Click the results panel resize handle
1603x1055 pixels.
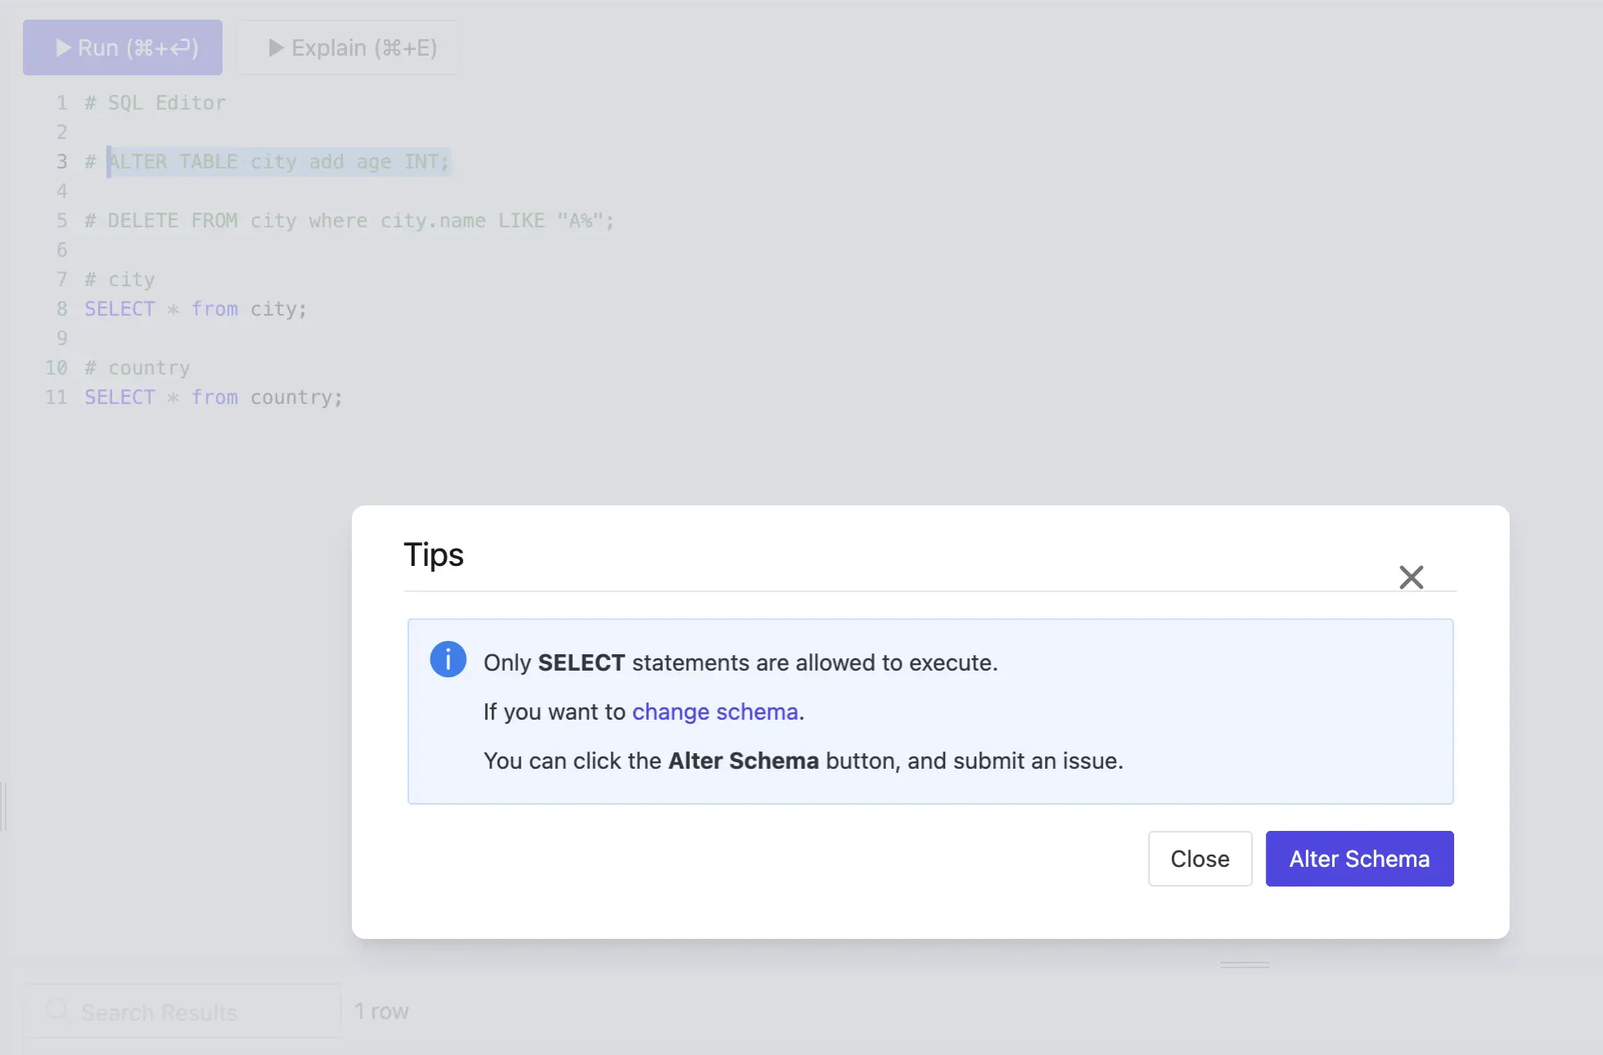[x=1244, y=965]
